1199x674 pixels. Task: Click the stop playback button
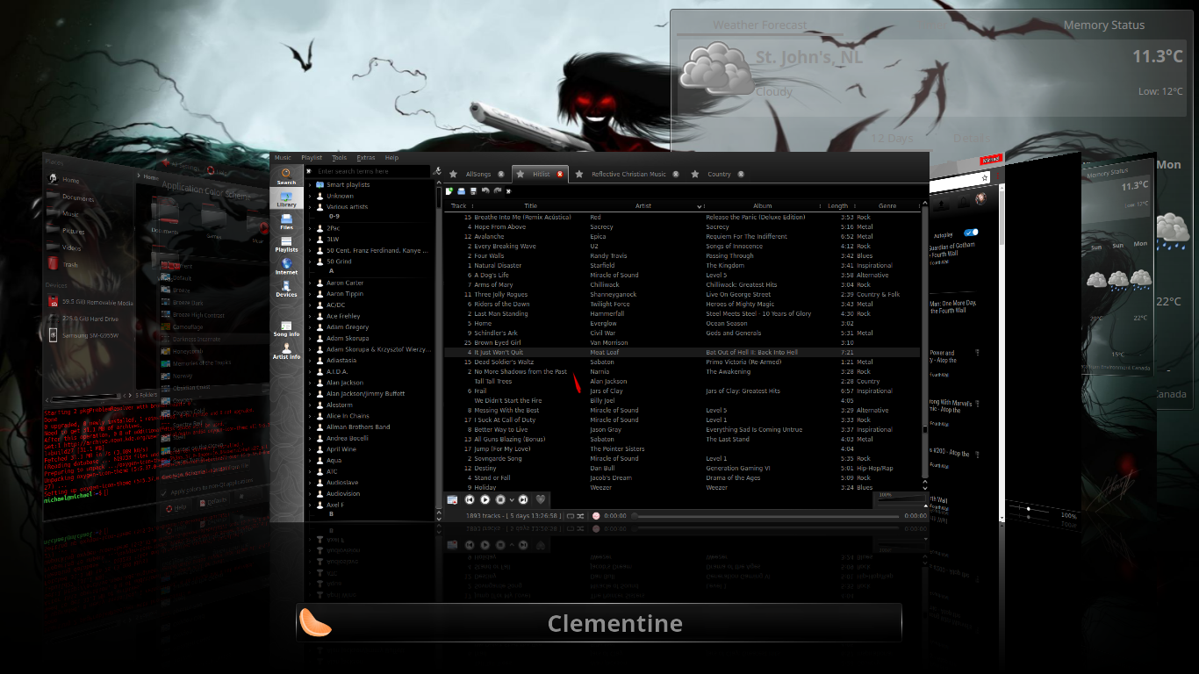click(x=500, y=499)
